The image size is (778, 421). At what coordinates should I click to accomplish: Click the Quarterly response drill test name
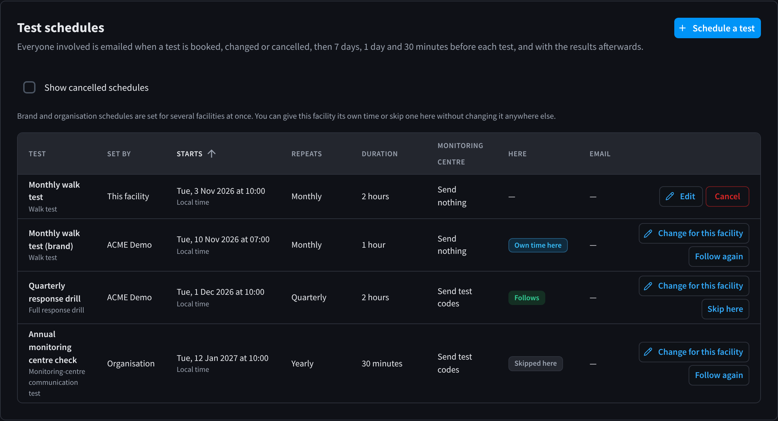[55, 292]
